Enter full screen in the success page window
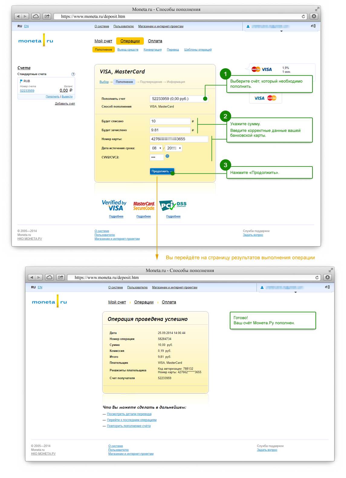 coord(331,270)
